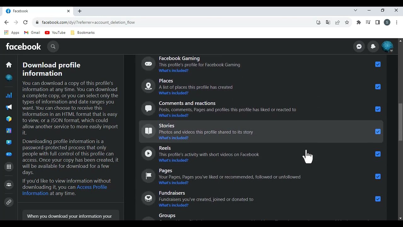Click the Reels play icon
The width and height of the screenshot is (403, 227).
[x=148, y=153]
